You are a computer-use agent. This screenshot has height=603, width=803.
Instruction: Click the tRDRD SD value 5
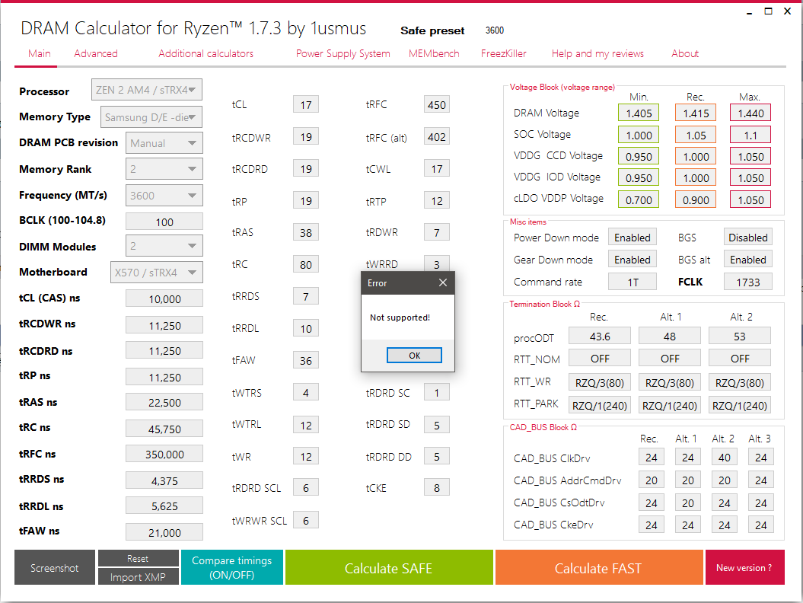pyautogui.click(x=436, y=426)
